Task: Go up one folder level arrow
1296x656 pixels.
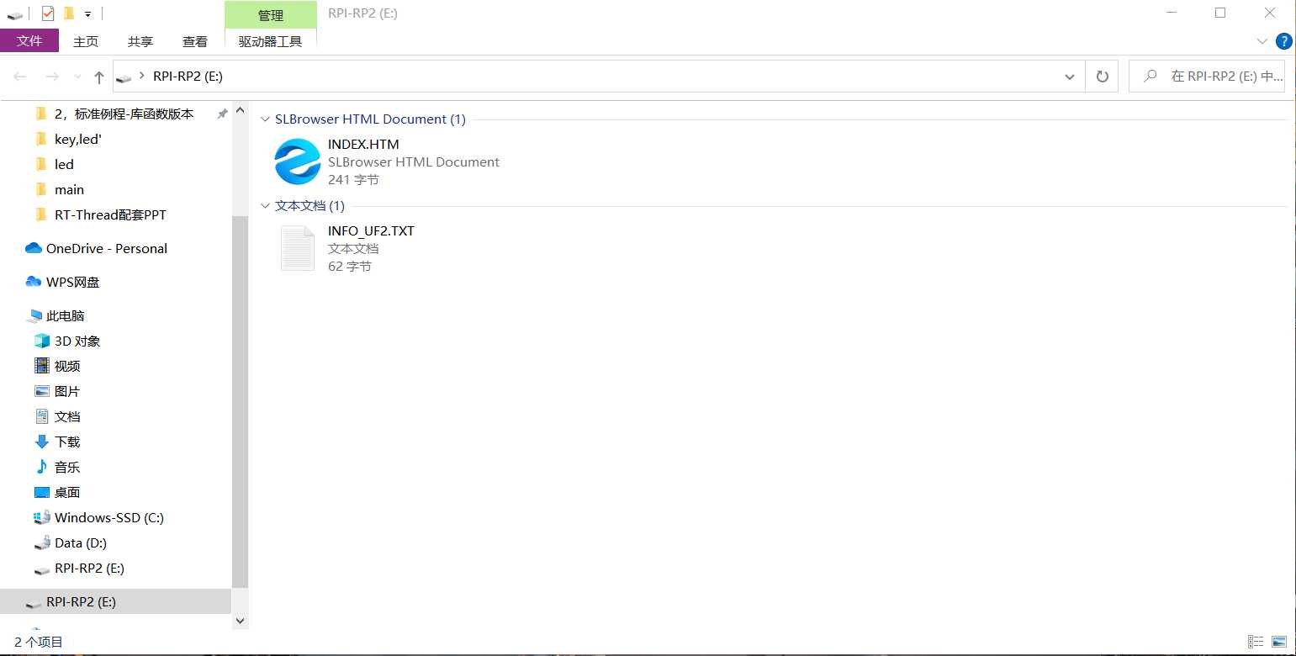Action: (99, 77)
